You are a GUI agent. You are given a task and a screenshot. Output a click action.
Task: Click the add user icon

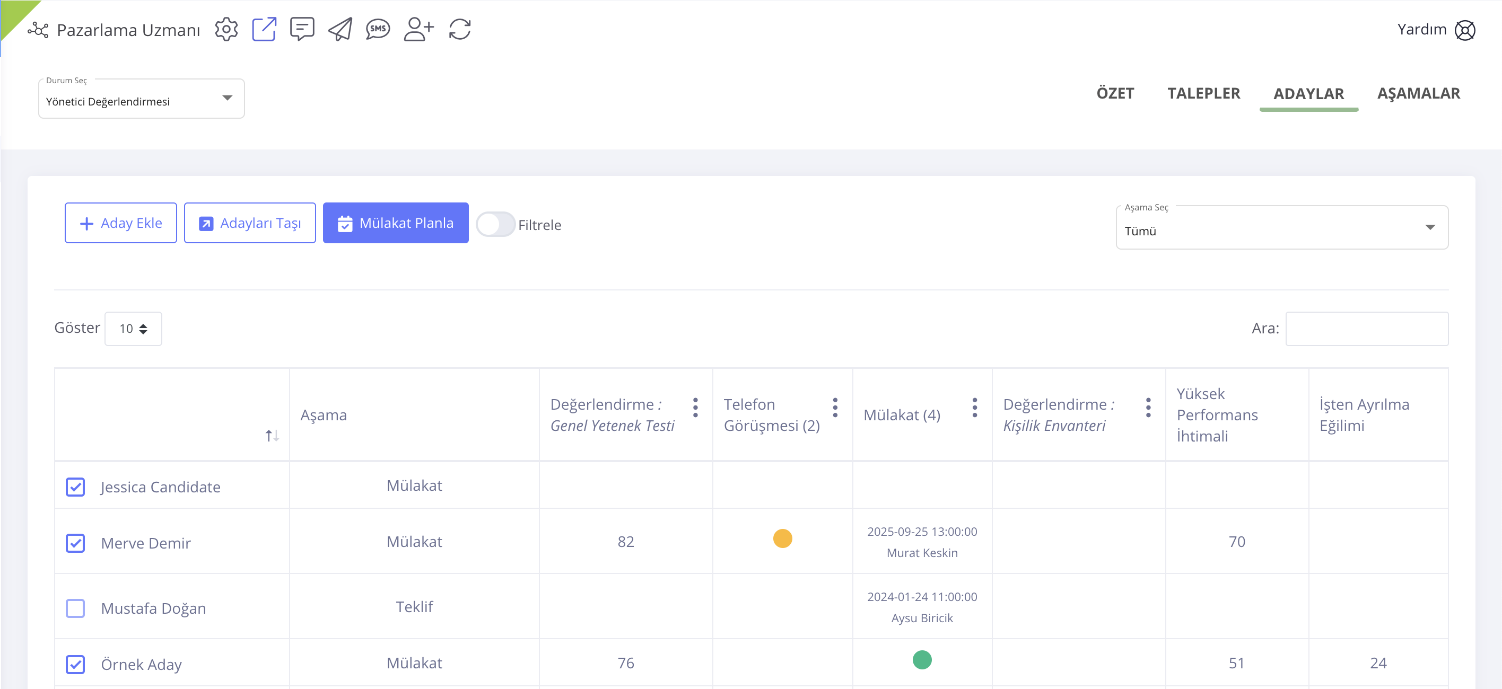[418, 29]
